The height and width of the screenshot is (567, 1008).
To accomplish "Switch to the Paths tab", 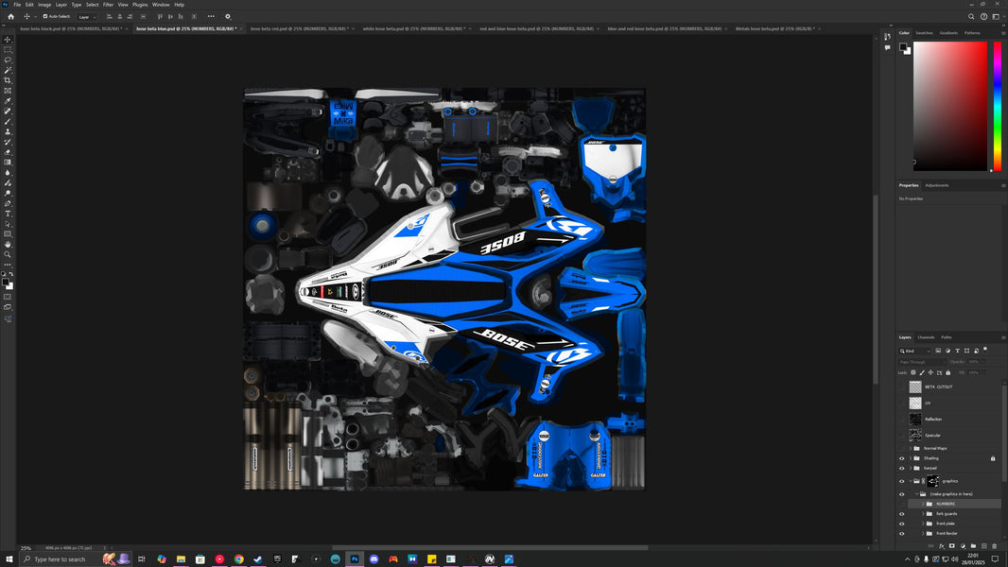I will click(947, 337).
